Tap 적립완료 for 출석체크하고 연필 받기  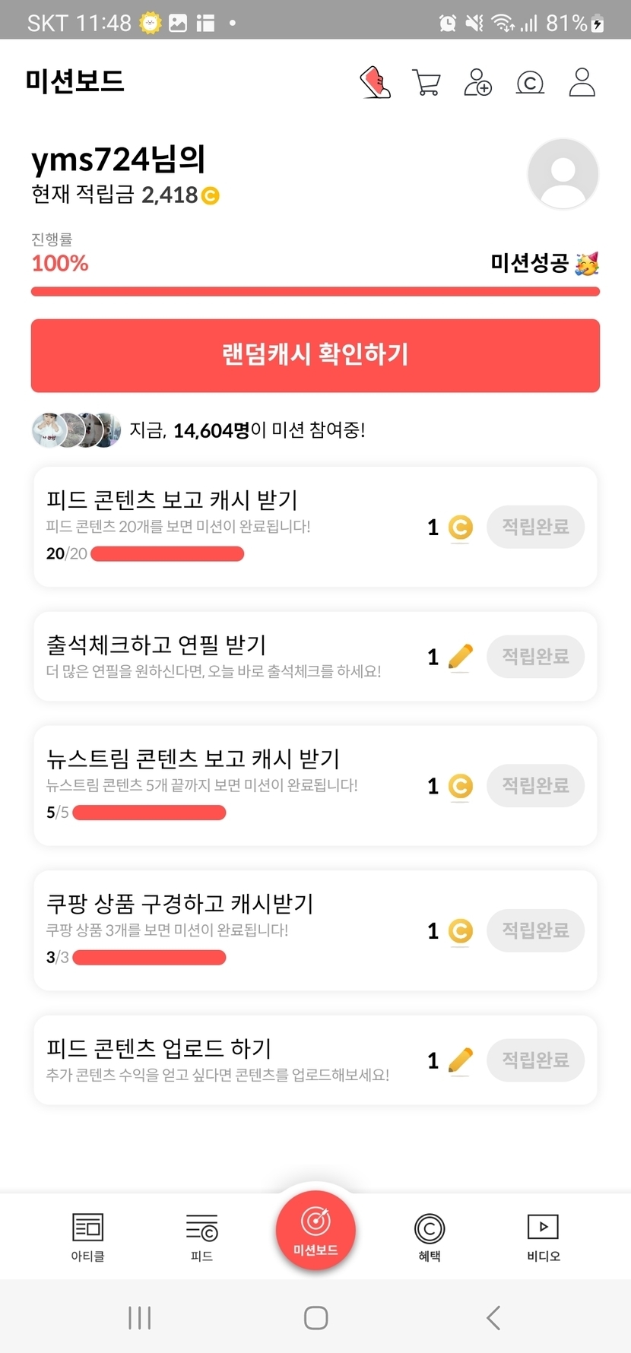click(535, 656)
